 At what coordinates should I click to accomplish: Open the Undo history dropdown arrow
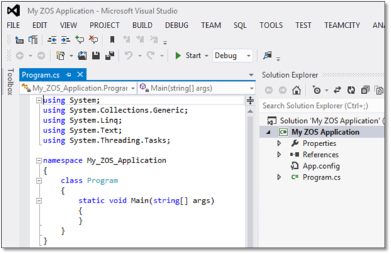(x=140, y=56)
